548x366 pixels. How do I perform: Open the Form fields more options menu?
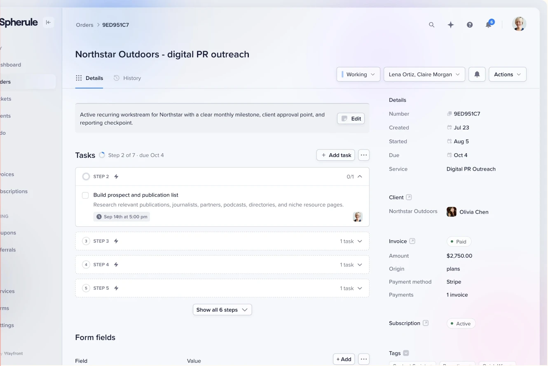[364, 359]
